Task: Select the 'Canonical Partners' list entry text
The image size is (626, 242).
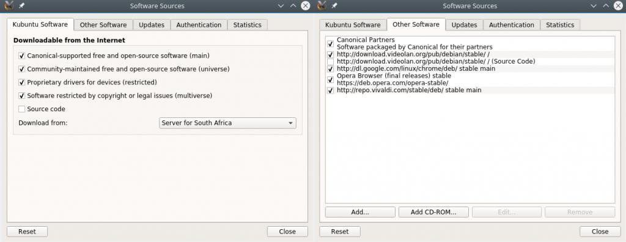Action: point(366,40)
